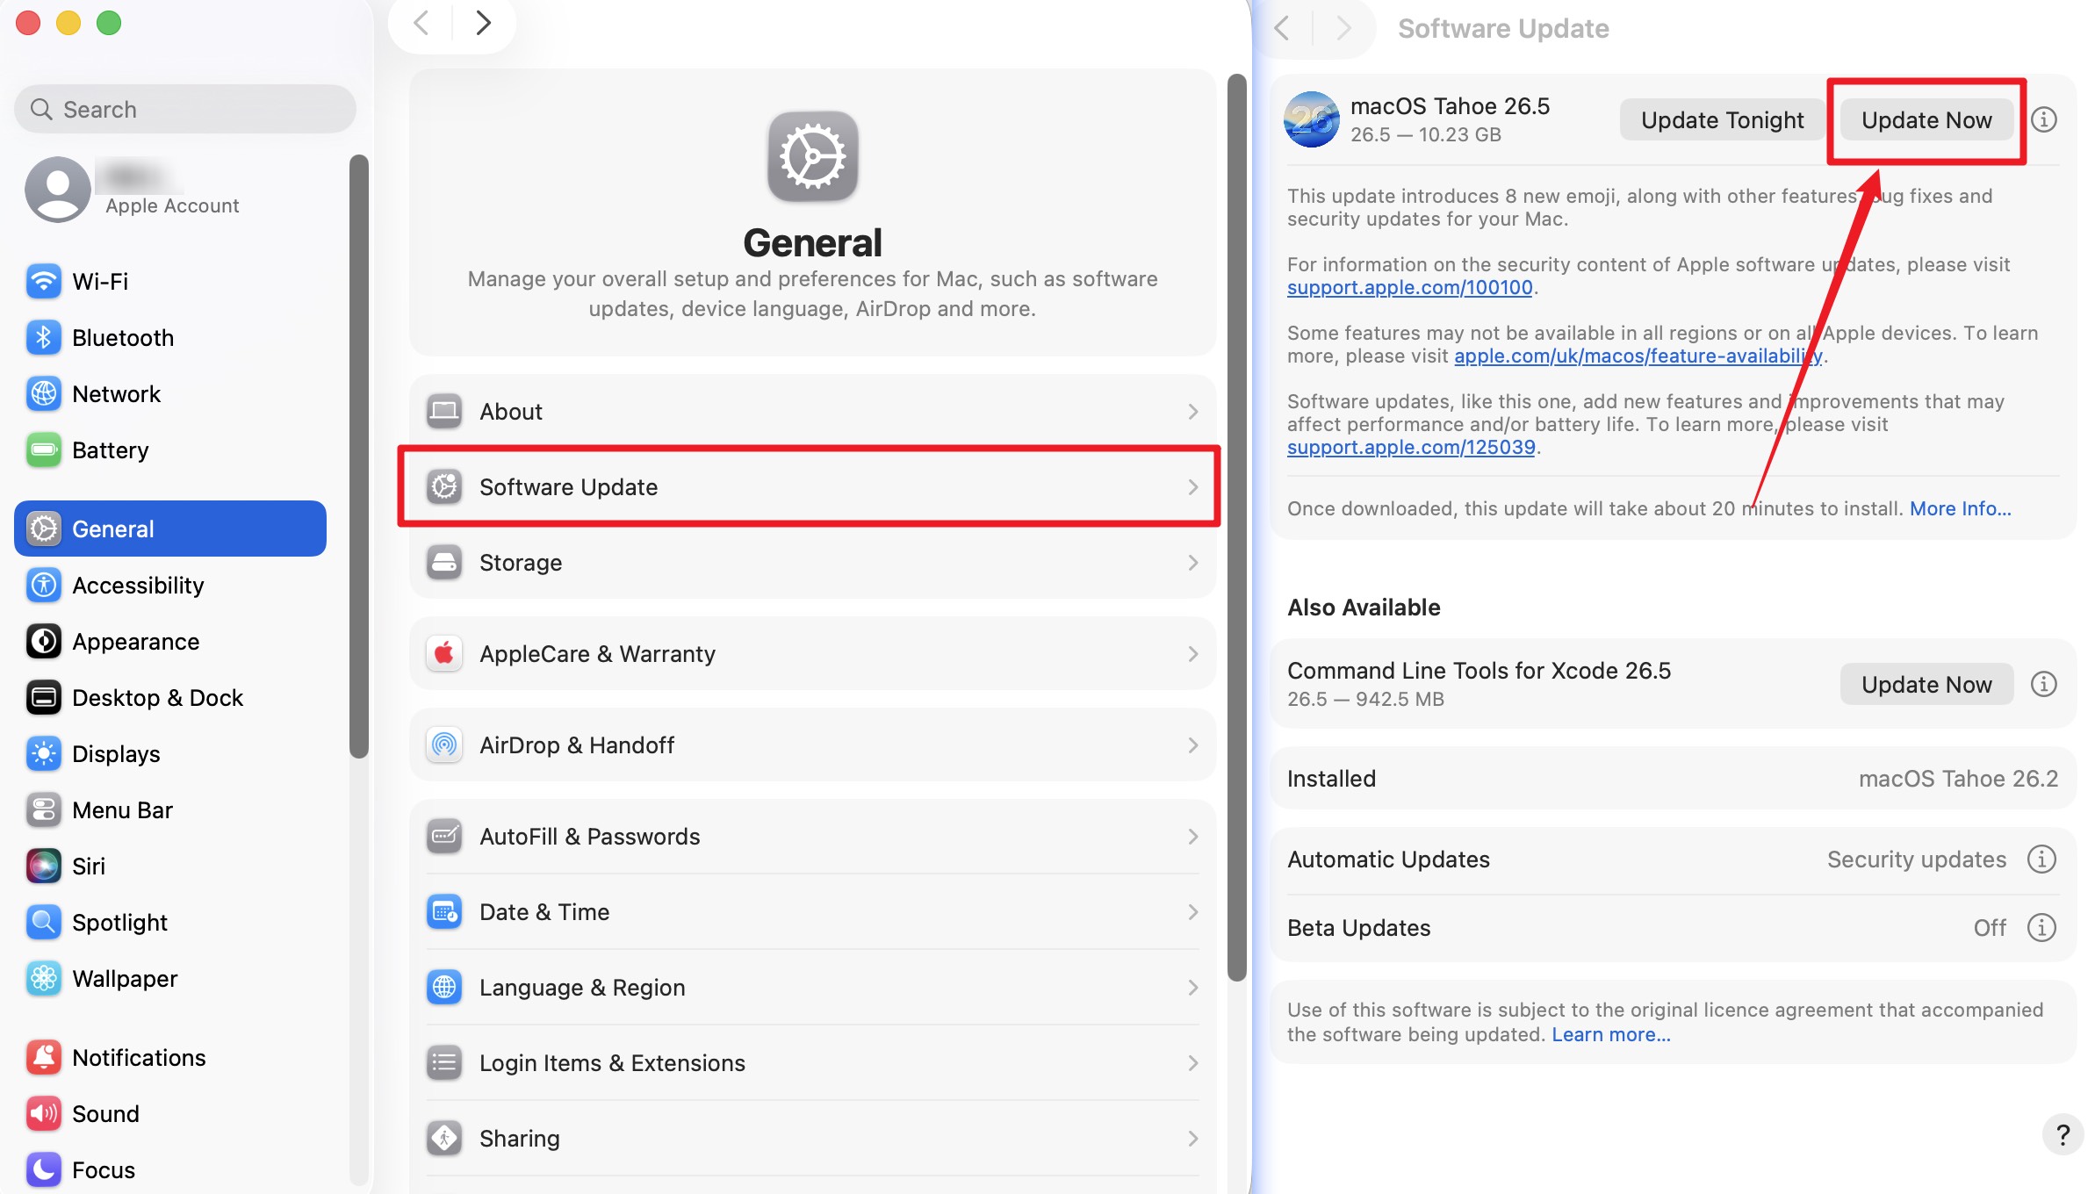Click the Displays sidebar icon
This screenshot has height=1194, width=2095.
click(x=43, y=753)
